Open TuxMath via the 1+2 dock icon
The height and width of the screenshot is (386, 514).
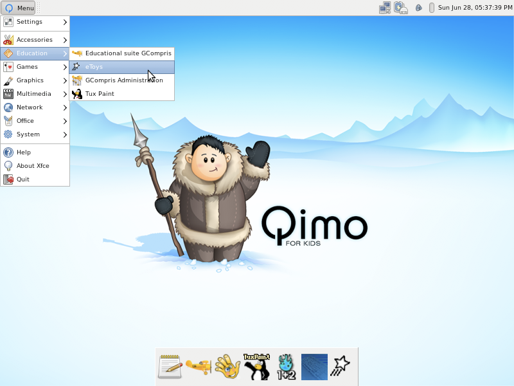pyautogui.click(x=285, y=366)
